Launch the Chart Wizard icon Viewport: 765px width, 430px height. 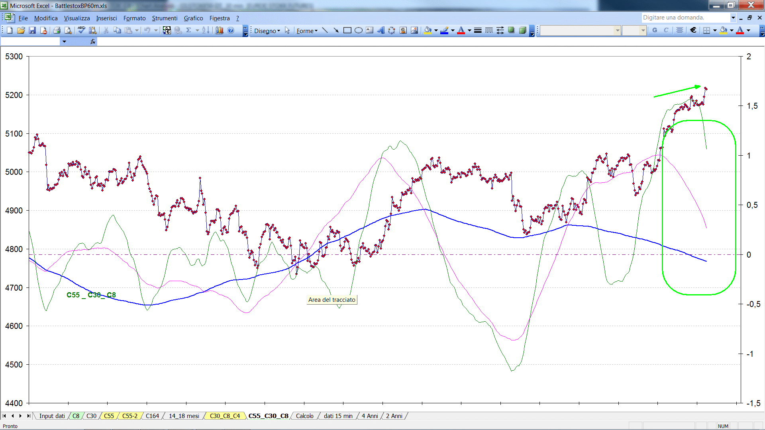[219, 30]
